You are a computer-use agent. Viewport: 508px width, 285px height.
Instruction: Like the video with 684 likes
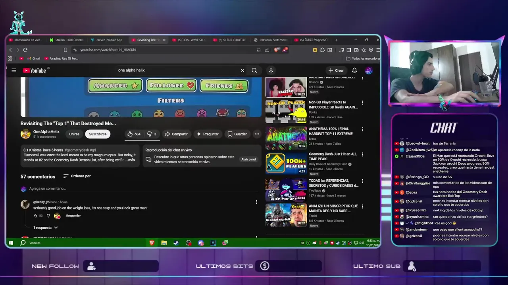(133, 134)
